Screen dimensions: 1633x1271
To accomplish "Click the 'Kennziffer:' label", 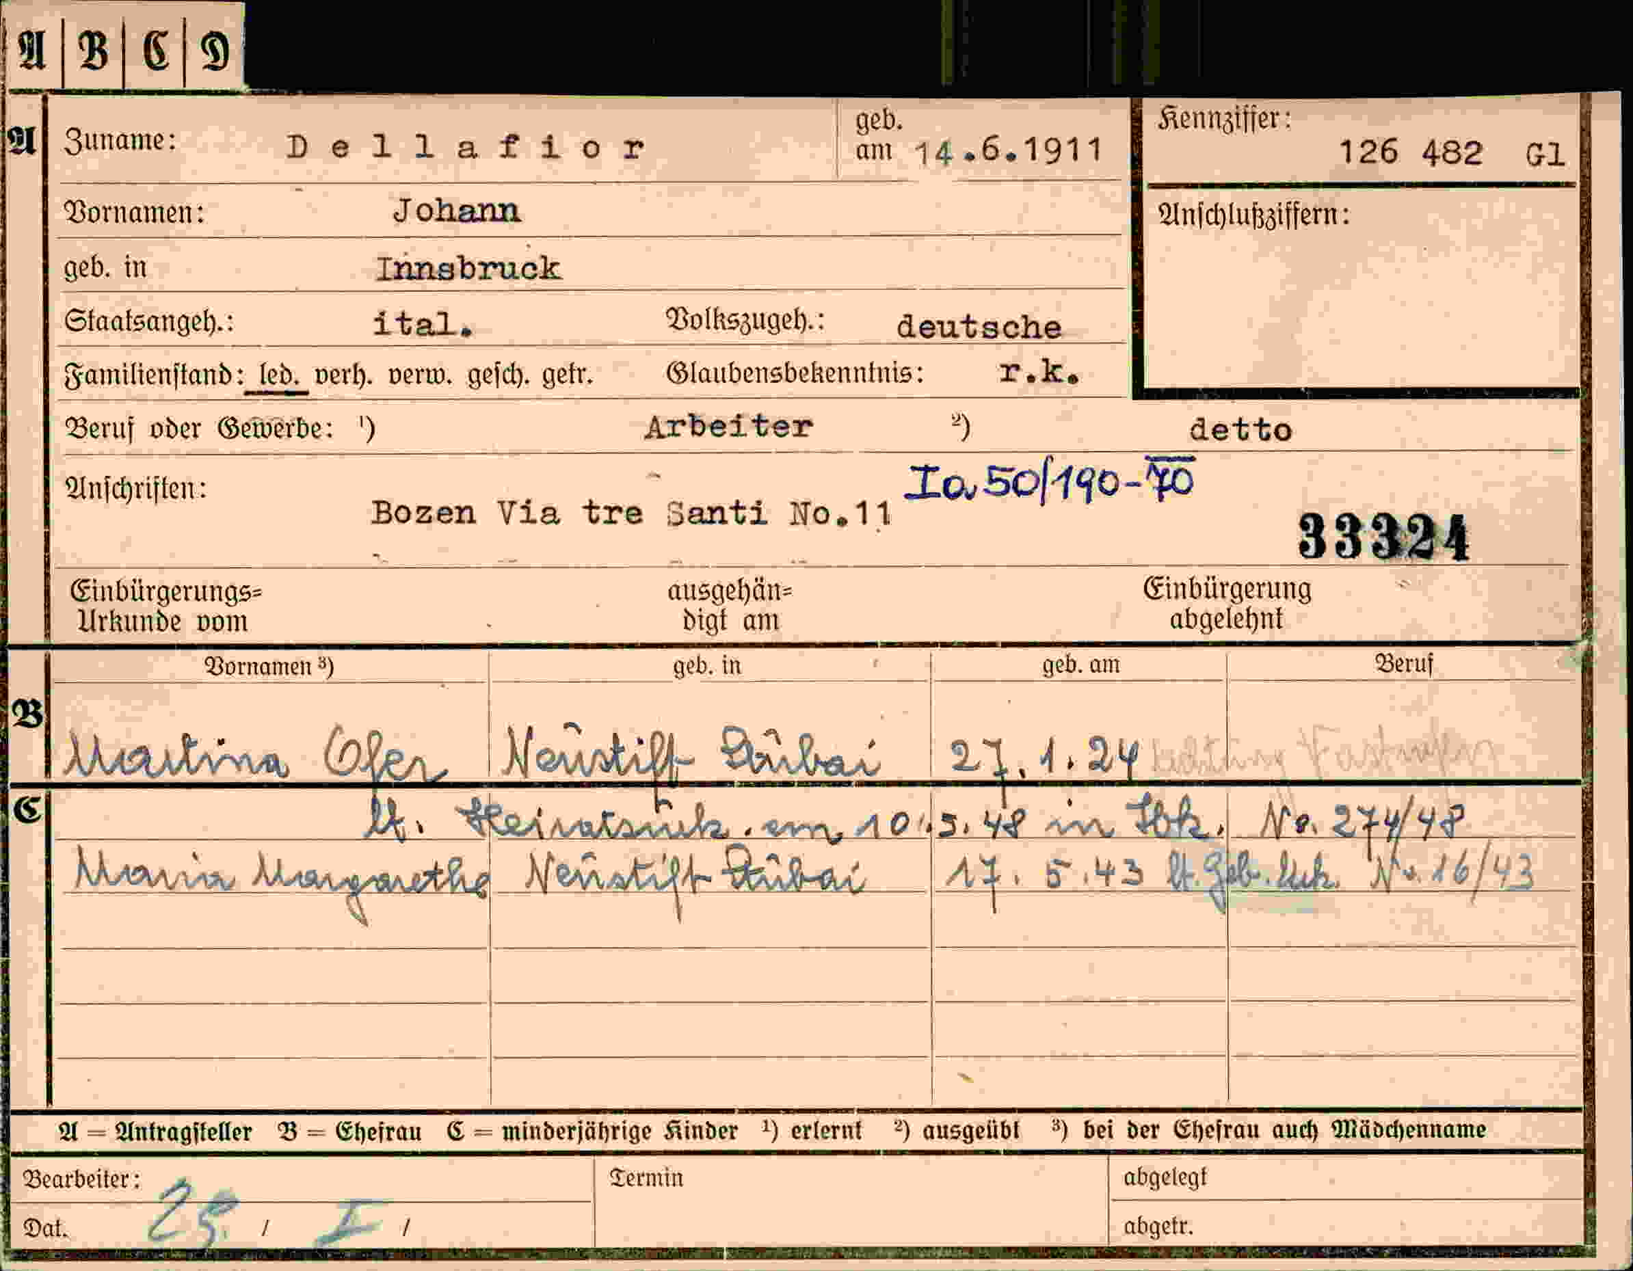I will (1225, 120).
